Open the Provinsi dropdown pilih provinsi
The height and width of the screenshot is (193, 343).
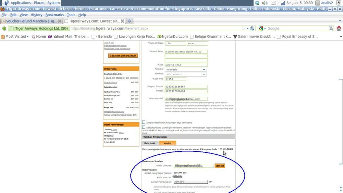coord(185,74)
